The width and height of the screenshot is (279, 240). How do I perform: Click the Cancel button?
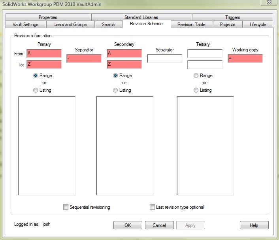(159, 225)
